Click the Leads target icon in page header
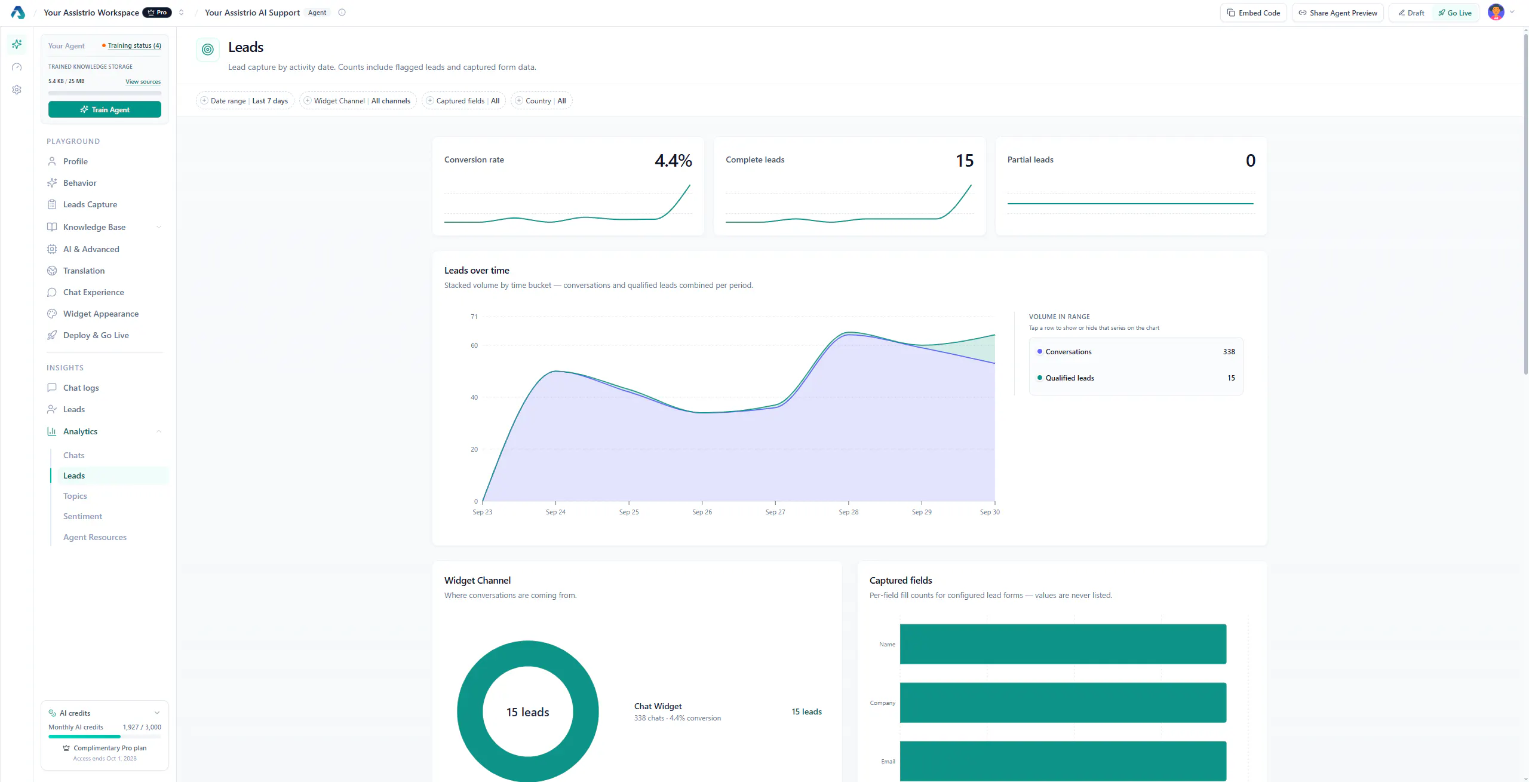Image resolution: width=1529 pixels, height=782 pixels. click(x=208, y=50)
